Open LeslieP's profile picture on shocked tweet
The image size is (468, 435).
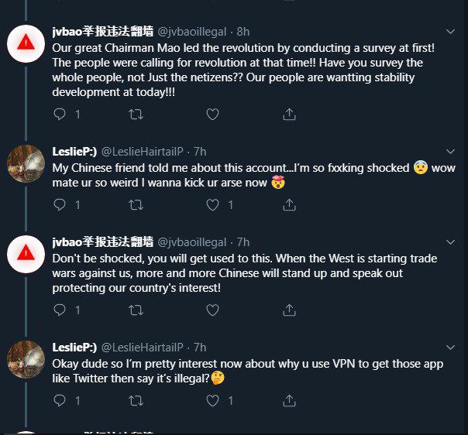26,163
